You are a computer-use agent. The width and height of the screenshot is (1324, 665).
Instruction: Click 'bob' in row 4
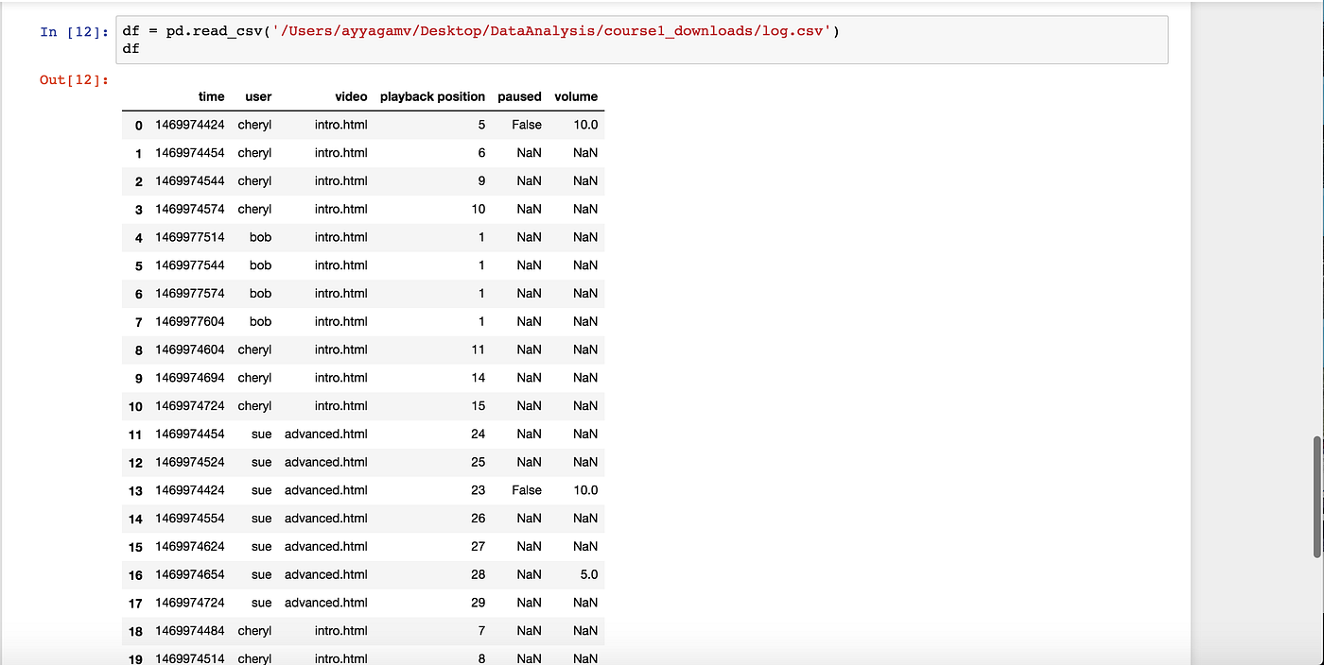coord(259,237)
